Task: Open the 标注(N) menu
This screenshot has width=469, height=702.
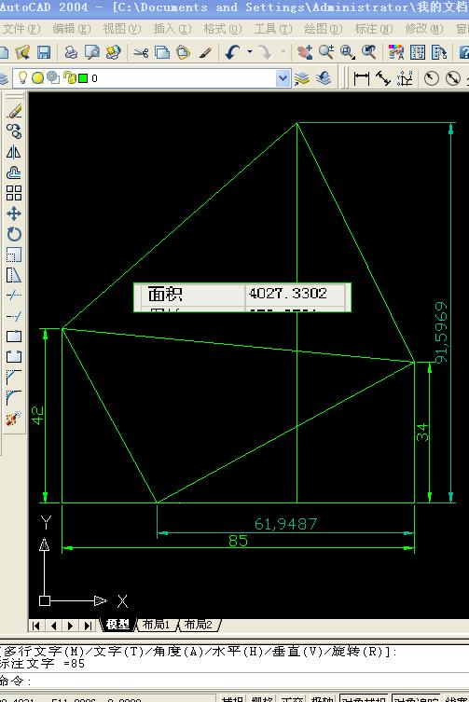Action: (374, 29)
